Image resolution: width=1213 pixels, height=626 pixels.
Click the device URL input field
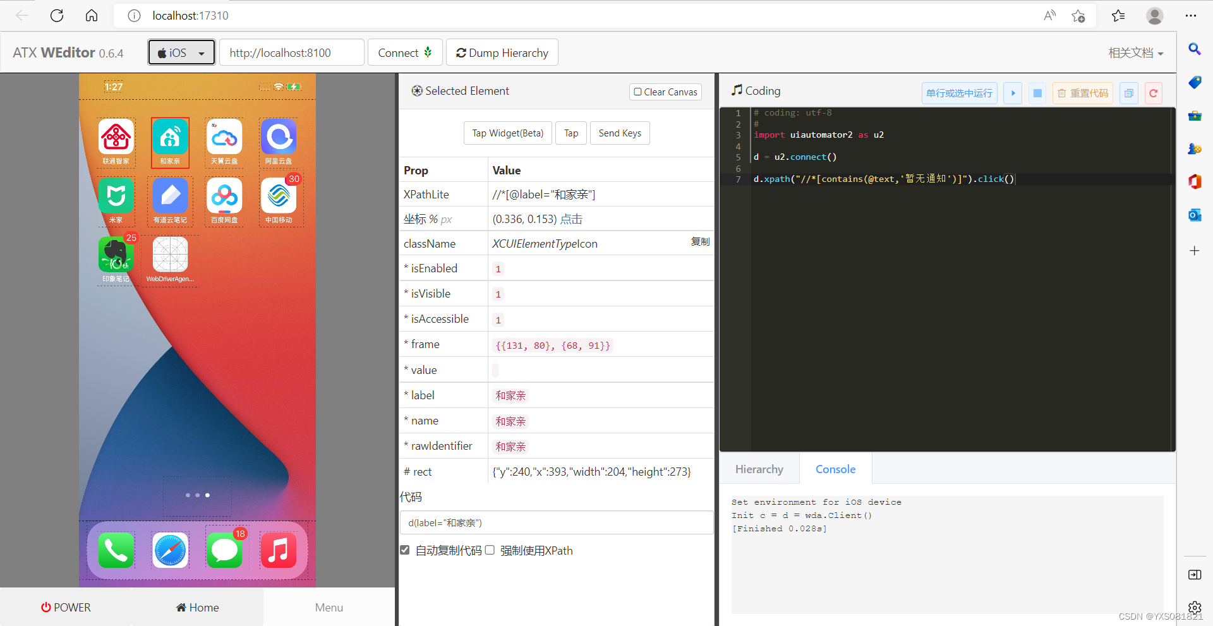pyautogui.click(x=291, y=52)
